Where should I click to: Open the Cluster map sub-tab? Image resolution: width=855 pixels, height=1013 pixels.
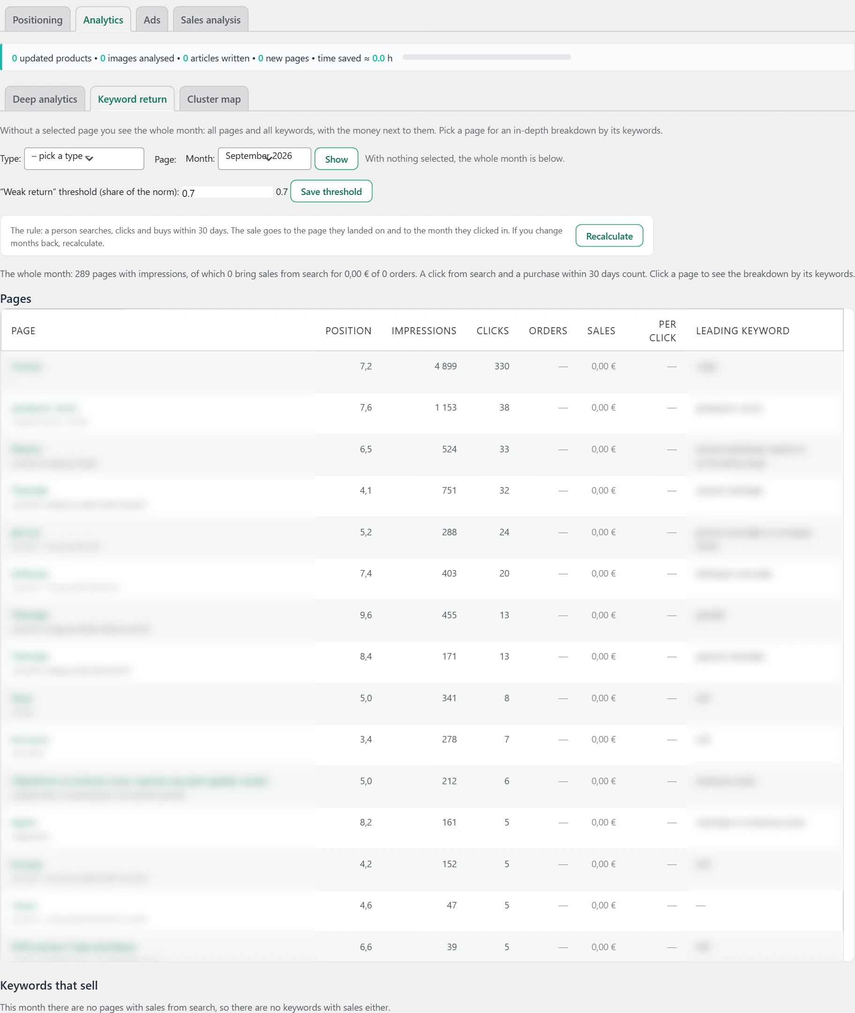(x=214, y=99)
